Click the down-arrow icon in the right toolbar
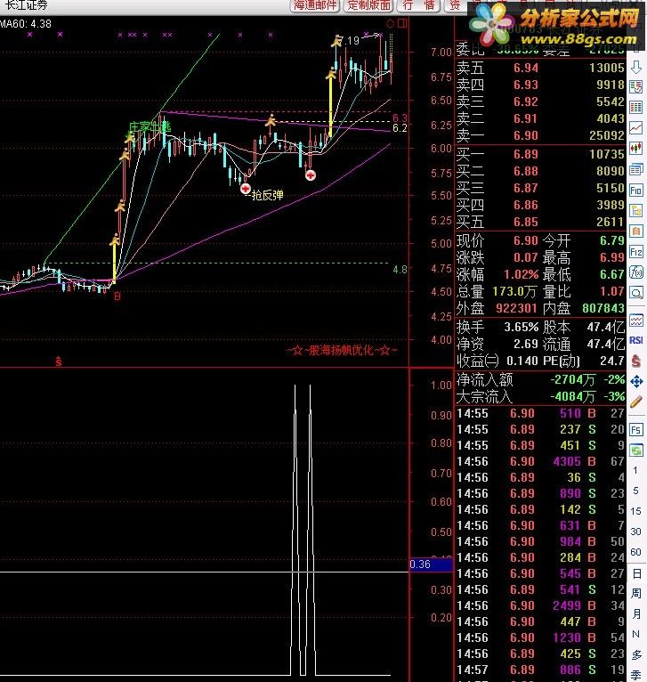The height and width of the screenshot is (682, 647). click(x=636, y=67)
